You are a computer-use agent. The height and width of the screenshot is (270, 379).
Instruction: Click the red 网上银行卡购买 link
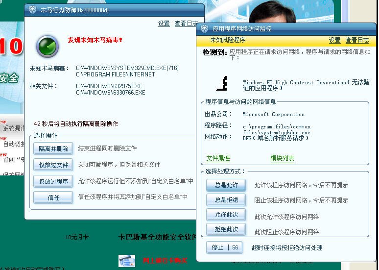165,261
